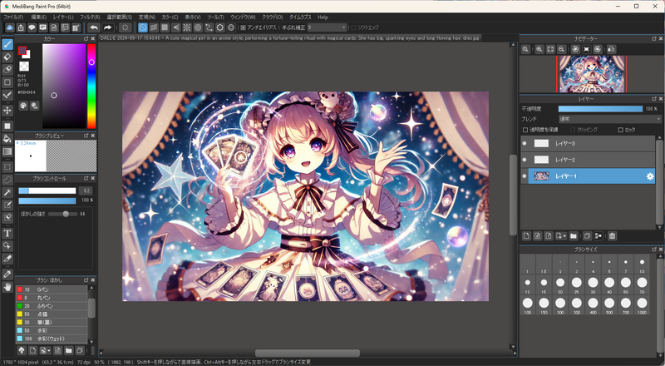This screenshot has width=665, height=366.
Task: Zoom in using Navigator magnifier icon
Action: point(526,50)
